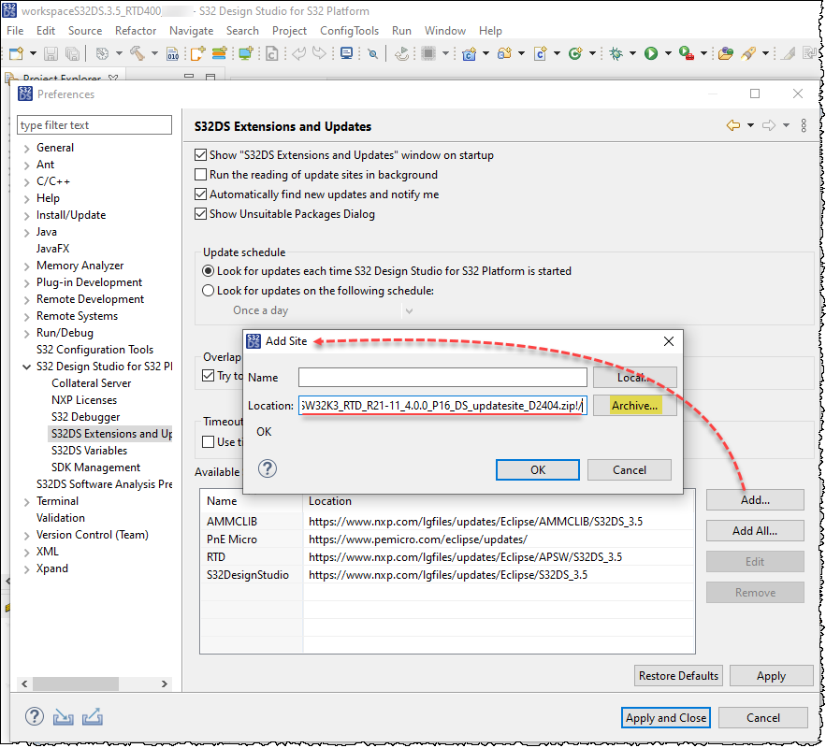
Task: Toggle the Use checkbox under Timeout
Action: pyautogui.click(x=208, y=442)
